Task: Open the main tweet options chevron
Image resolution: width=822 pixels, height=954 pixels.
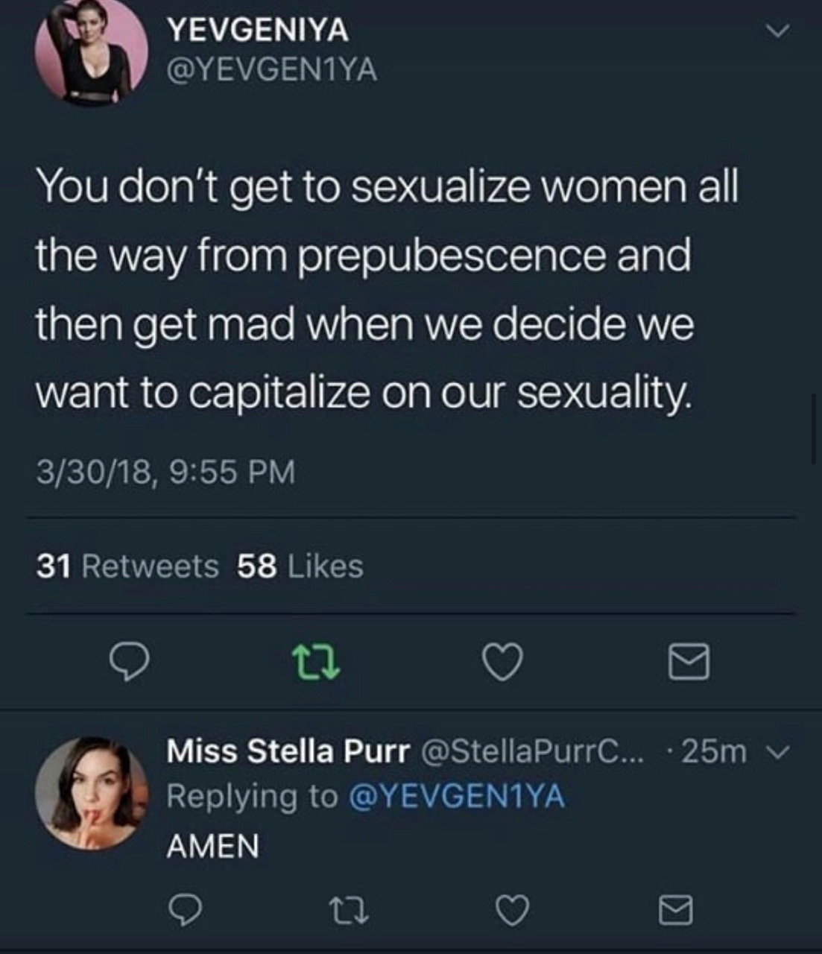Action: click(777, 31)
